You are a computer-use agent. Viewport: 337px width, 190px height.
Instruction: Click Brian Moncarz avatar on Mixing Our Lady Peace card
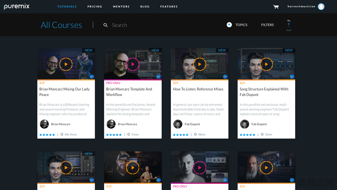pos(44,124)
